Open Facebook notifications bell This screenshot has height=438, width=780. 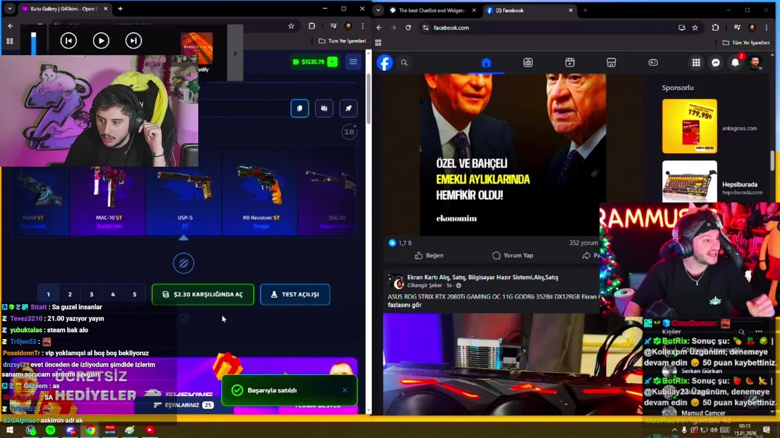[736, 63]
